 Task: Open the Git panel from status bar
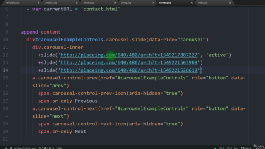click(x=260, y=148)
